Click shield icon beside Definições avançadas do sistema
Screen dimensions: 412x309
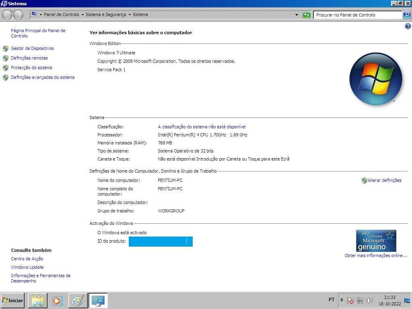pos(6,78)
